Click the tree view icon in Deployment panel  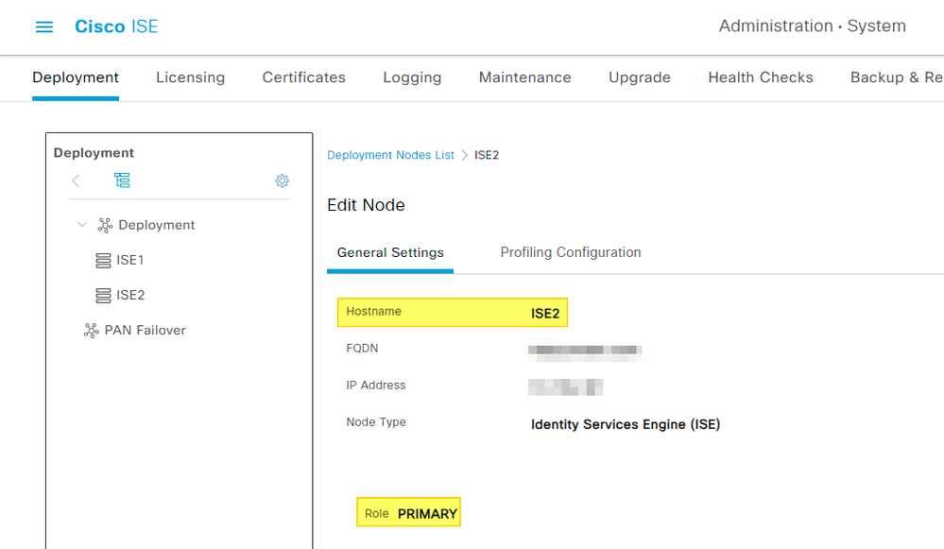coord(122,180)
